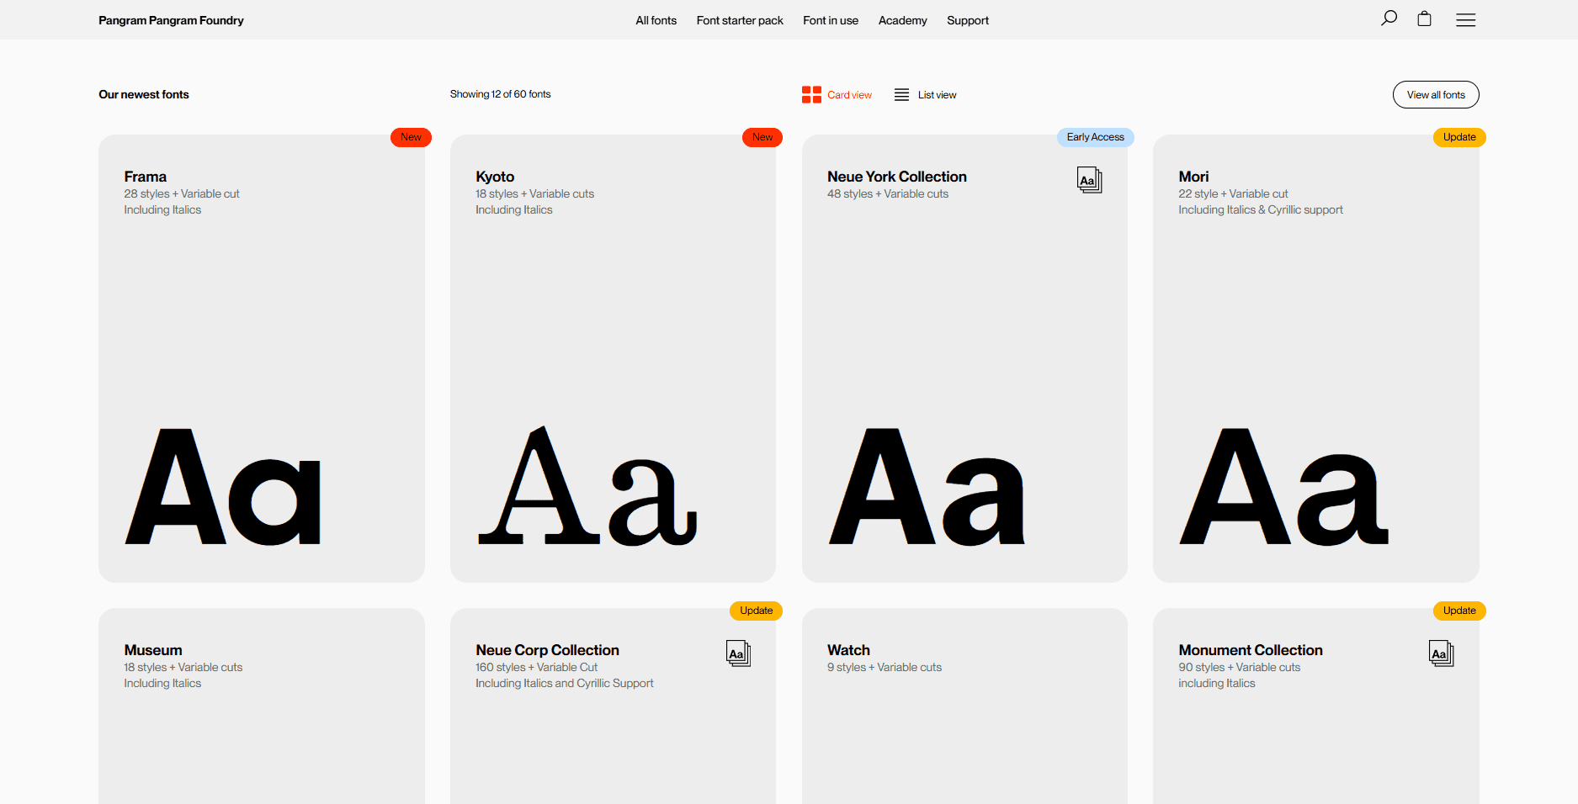Screen dimensions: 1578x804
Task: Click the Update badge on Mori card
Action: 1459,137
